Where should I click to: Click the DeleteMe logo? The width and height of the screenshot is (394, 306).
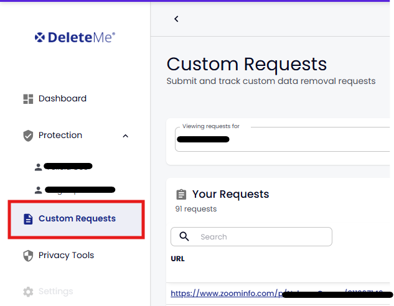click(75, 37)
